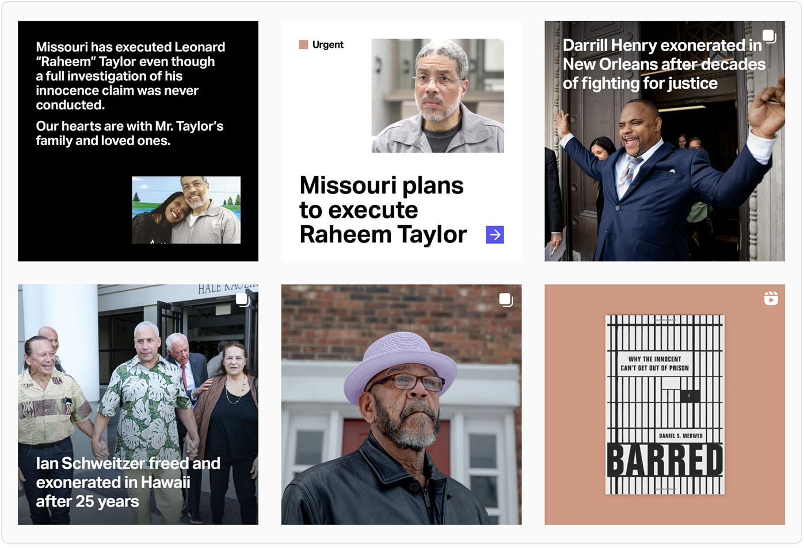Click the reels video icon on Barred post
804x548 pixels.
pyautogui.click(x=771, y=298)
